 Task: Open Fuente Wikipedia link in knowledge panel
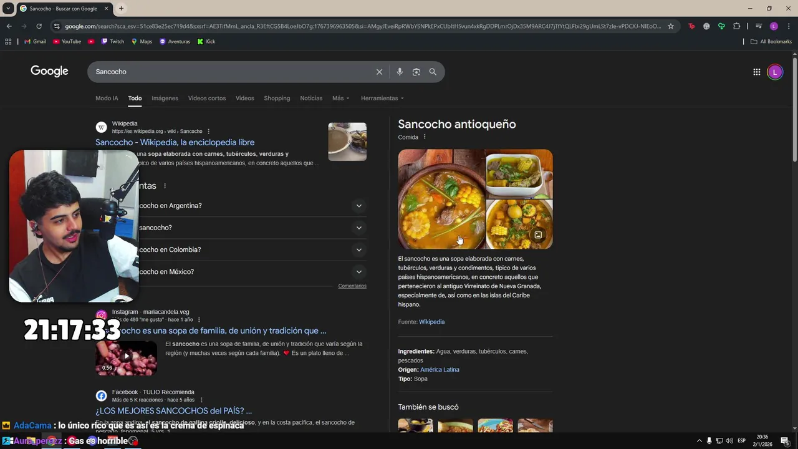[431, 322]
